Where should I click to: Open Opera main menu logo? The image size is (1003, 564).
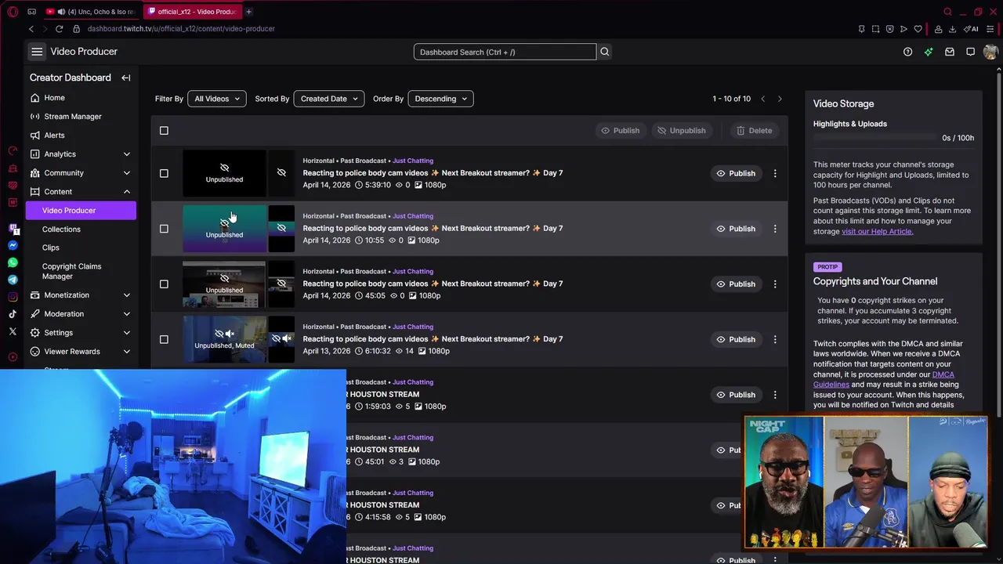(x=13, y=12)
